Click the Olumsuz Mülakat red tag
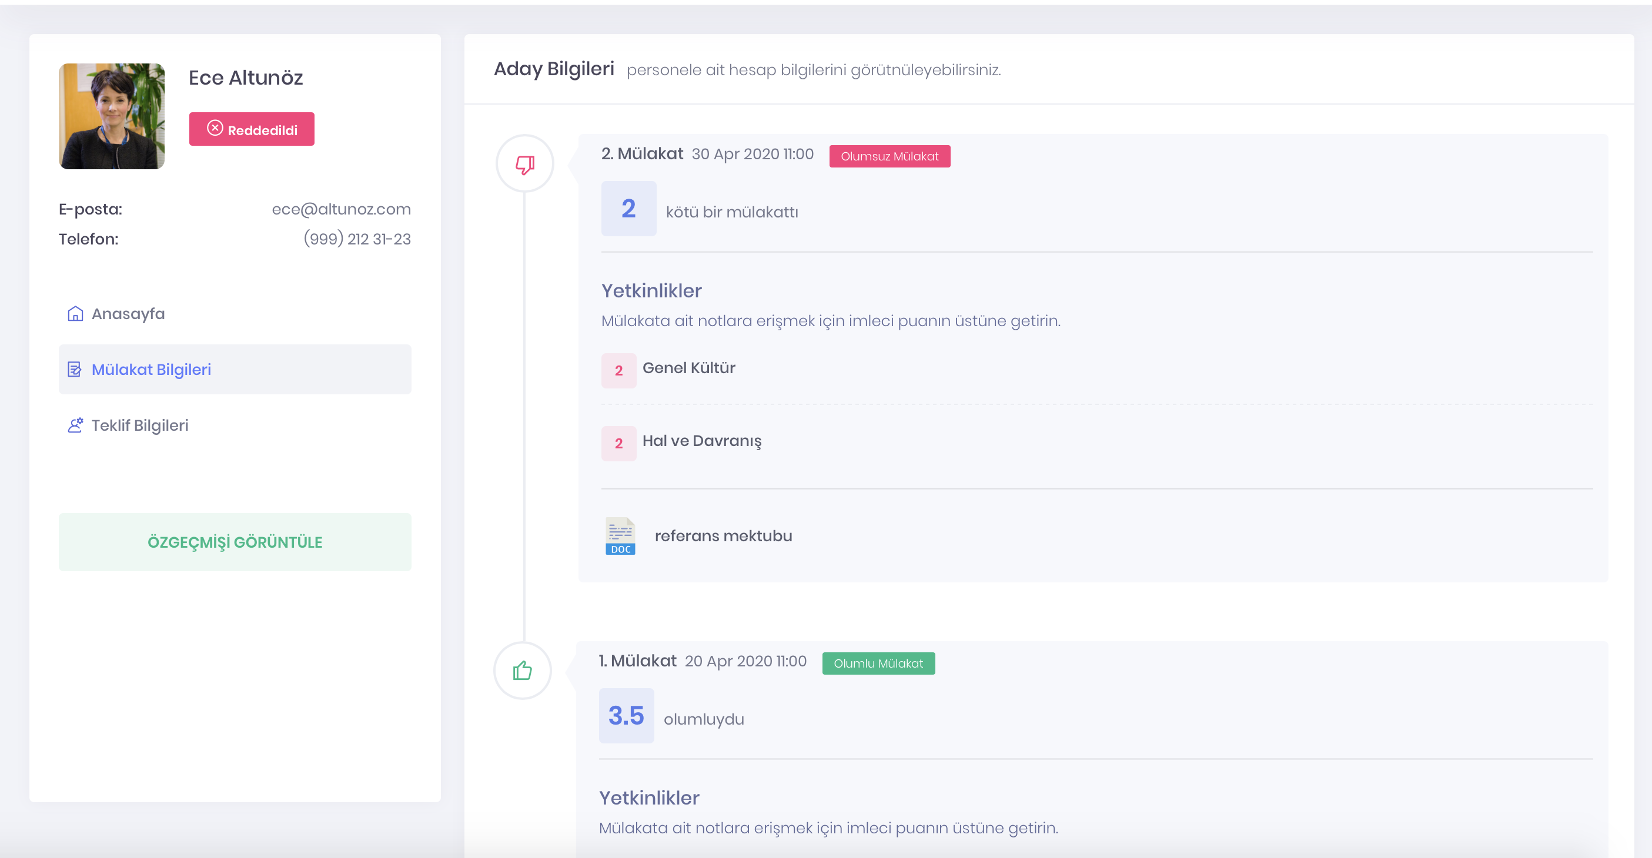Viewport: 1652px width, 858px height. click(889, 156)
